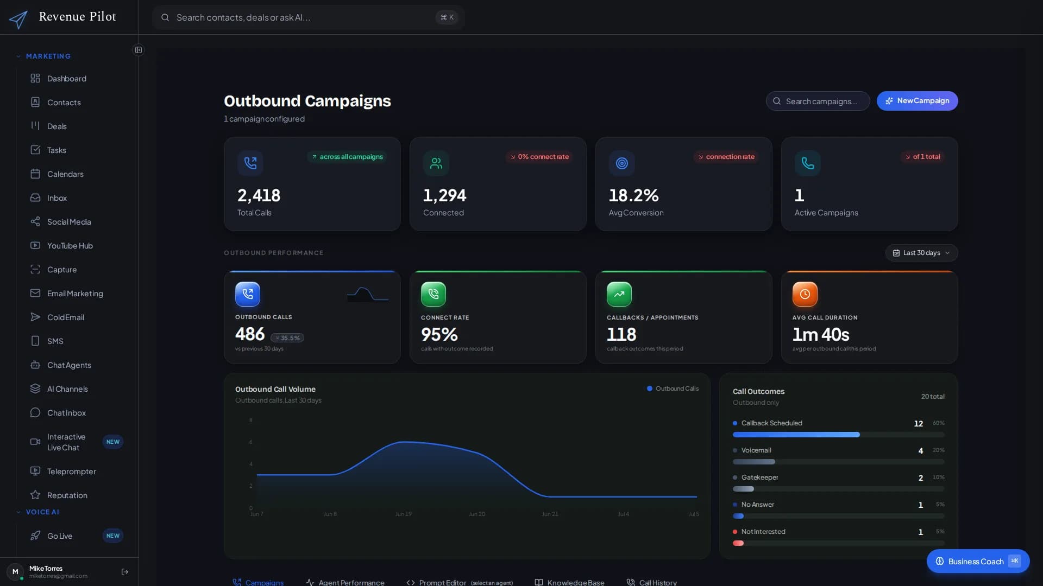Open Chat Agents robot icon
Screen dimensions: 1043x586
click(35, 365)
